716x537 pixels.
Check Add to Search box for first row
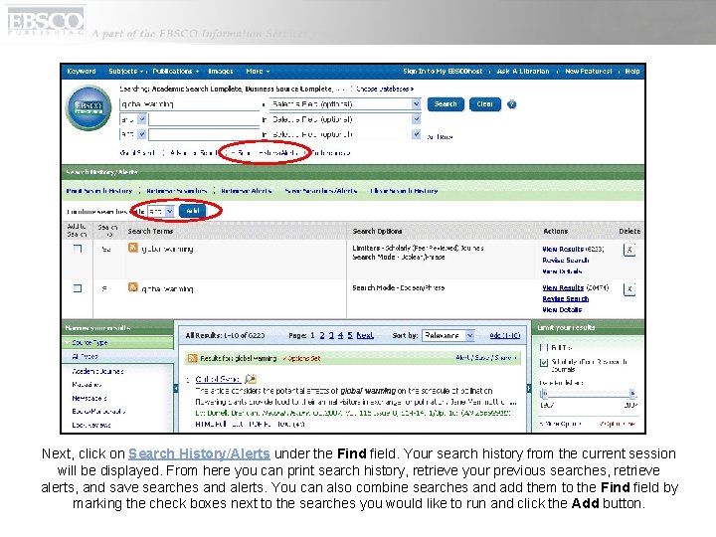78,249
